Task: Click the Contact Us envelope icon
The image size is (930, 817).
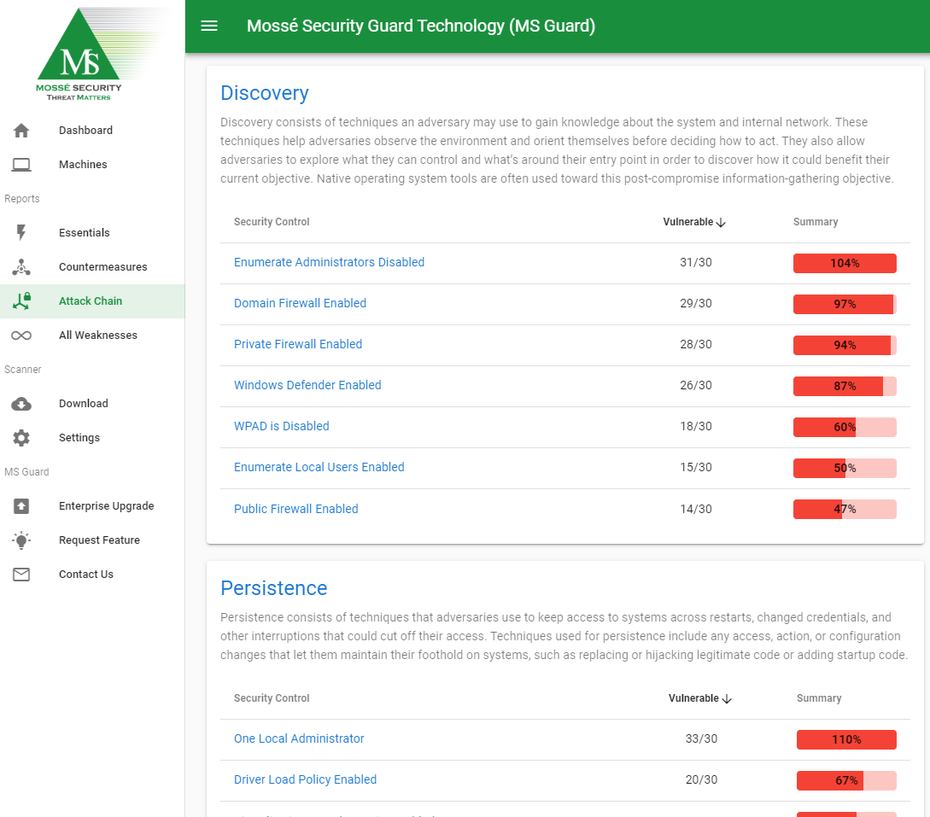Action: [x=21, y=574]
